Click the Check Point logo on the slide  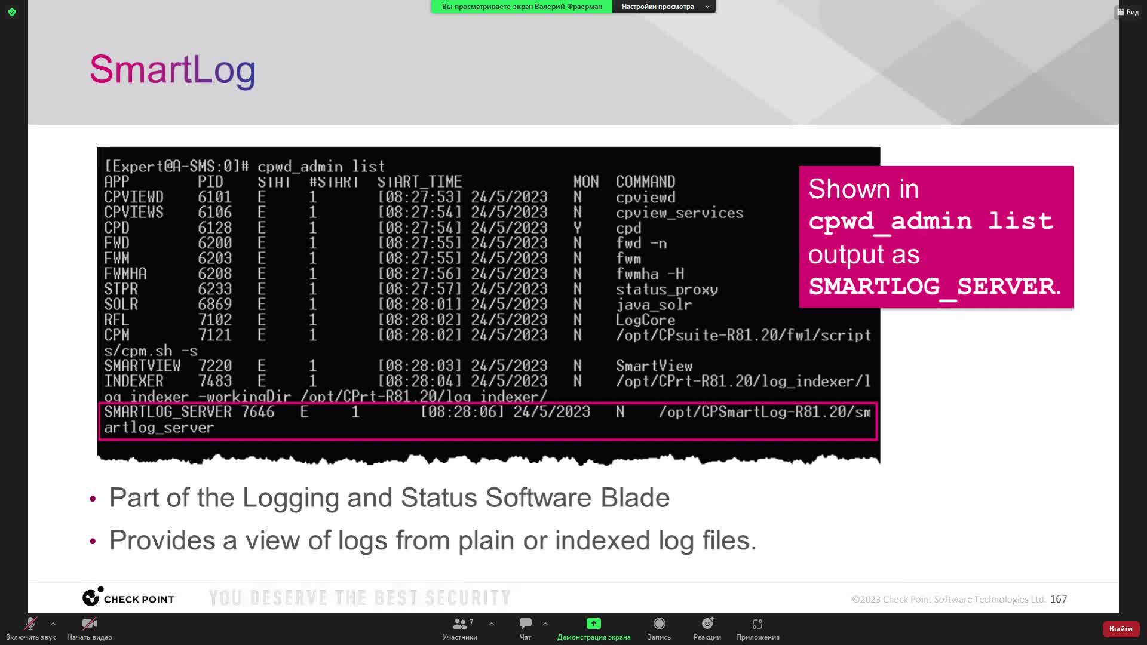pos(128,597)
